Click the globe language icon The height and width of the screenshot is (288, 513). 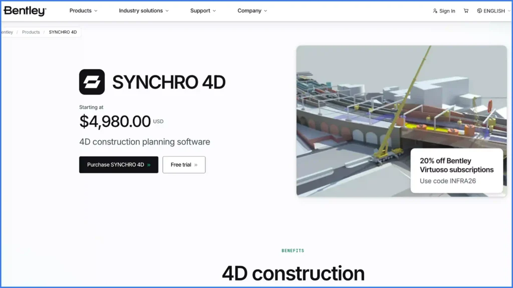coord(479,11)
